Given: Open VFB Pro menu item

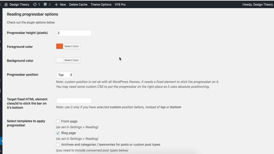Looking at the screenshot, I should pos(120,5).
